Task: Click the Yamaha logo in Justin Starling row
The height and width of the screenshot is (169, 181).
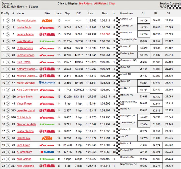Action: [47, 131]
